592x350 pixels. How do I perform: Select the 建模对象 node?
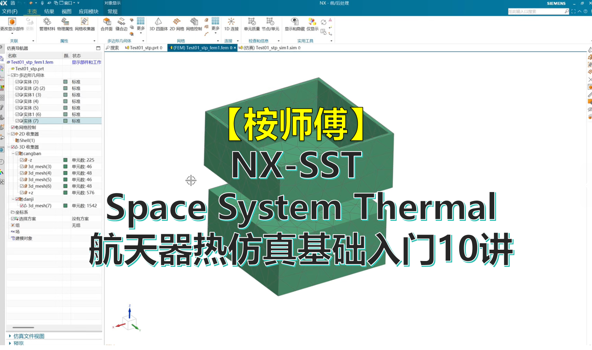click(23, 238)
